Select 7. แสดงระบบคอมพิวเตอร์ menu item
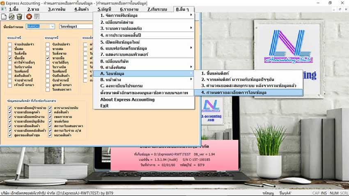This screenshot has width=349, height=196. pyautogui.click(x=144, y=54)
